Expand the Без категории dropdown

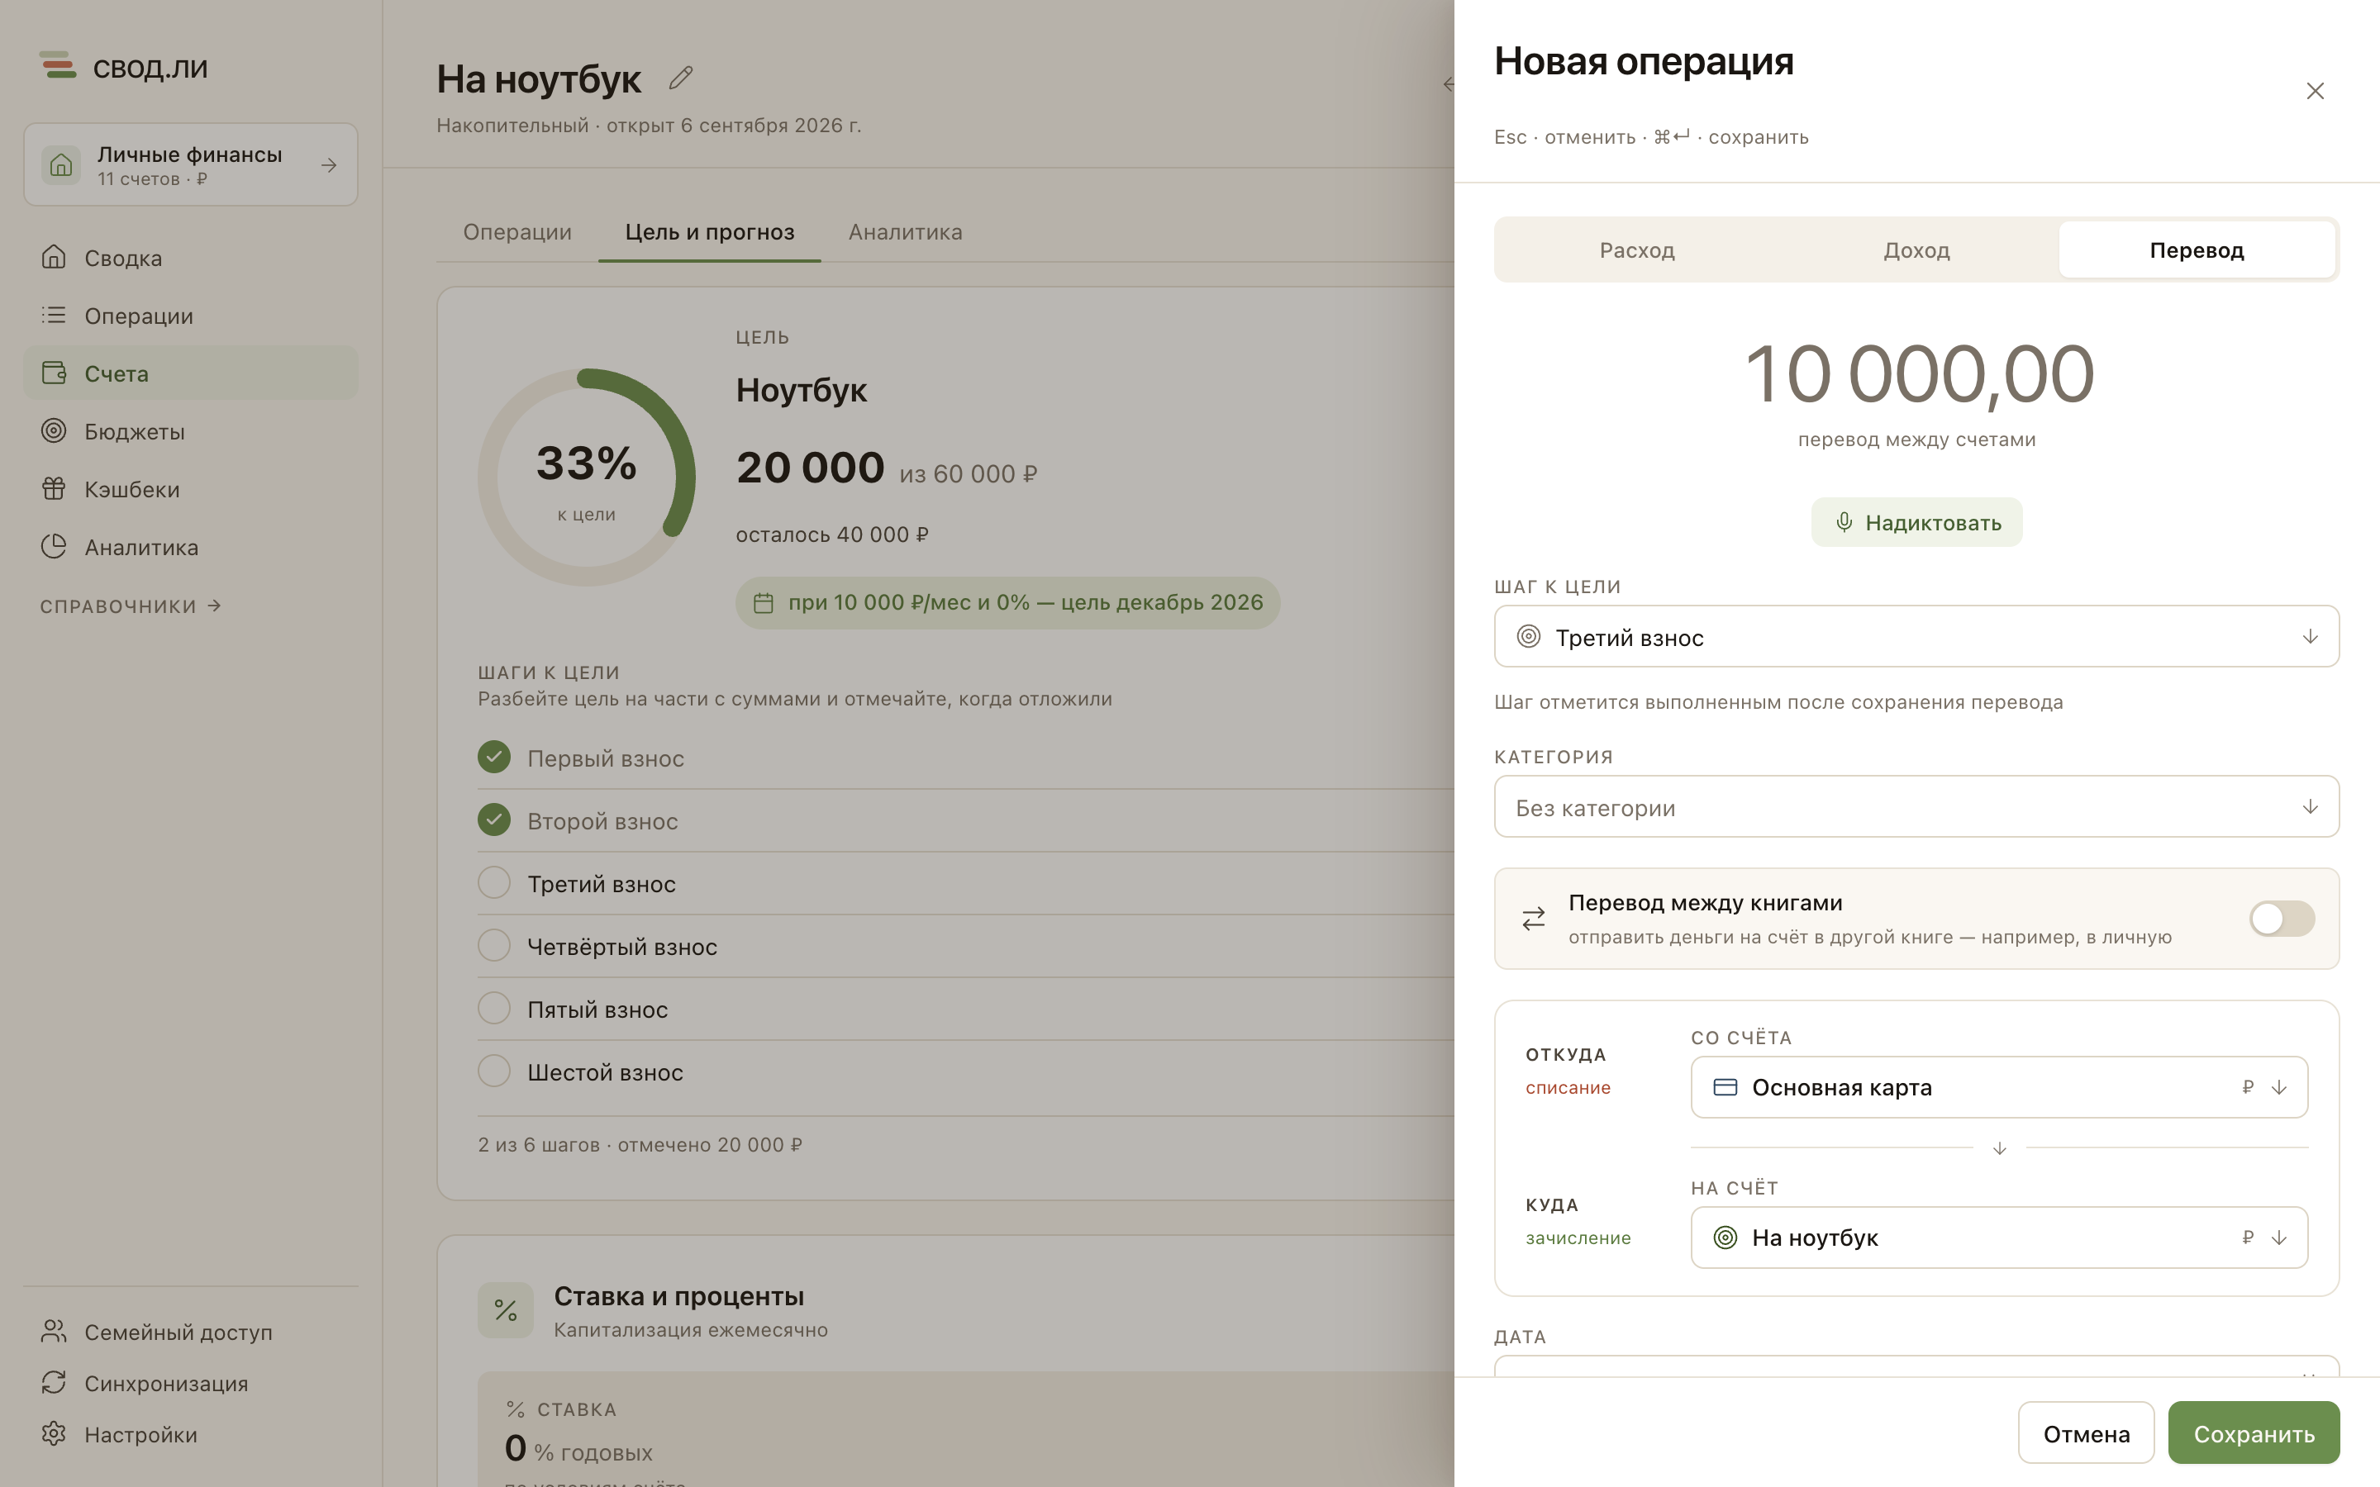click(x=1916, y=806)
